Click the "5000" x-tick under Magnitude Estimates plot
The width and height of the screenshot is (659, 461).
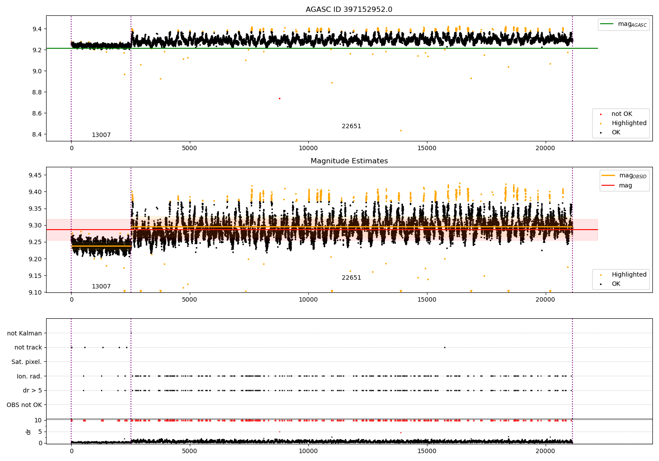click(x=190, y=300)
